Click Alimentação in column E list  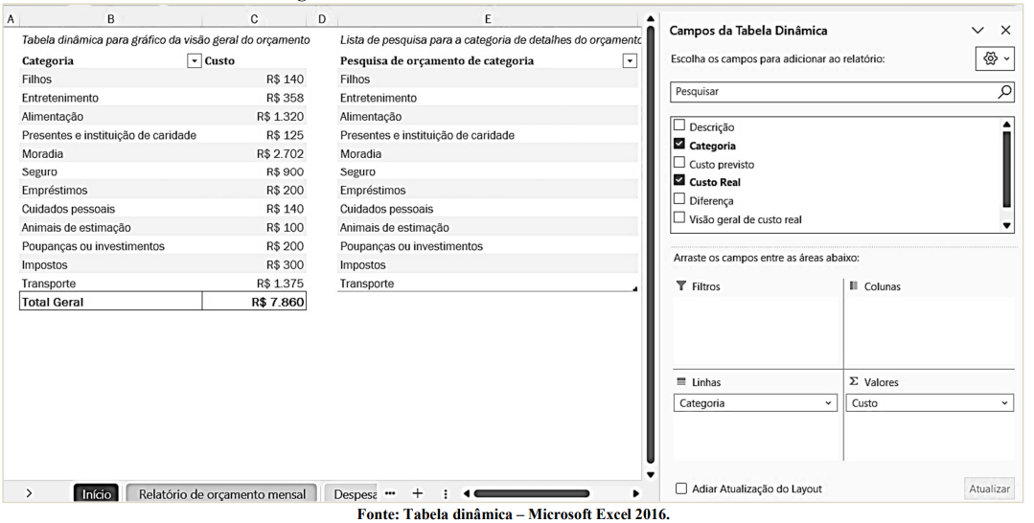pos(488,117)
